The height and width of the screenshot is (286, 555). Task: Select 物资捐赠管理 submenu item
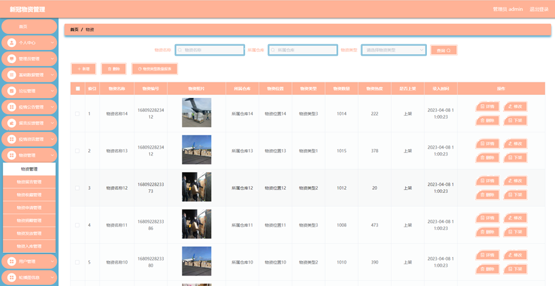point(29,220)
